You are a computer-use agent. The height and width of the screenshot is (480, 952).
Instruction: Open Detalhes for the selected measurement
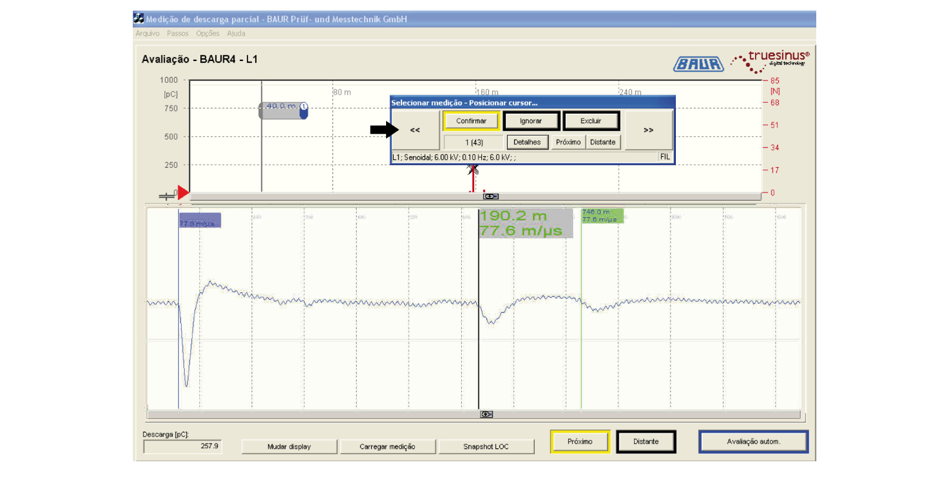pos(527,142)
